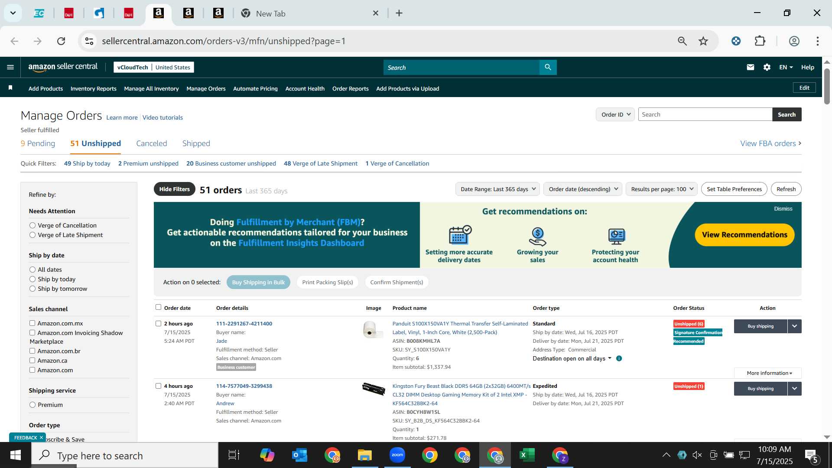Screen dimensions: 832x468
Task: Open Order Reports menu item
Action: tap(350, 88)
